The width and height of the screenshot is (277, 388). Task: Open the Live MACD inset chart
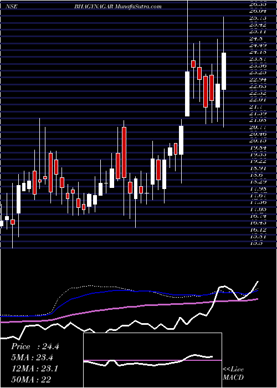click(152, 360)
